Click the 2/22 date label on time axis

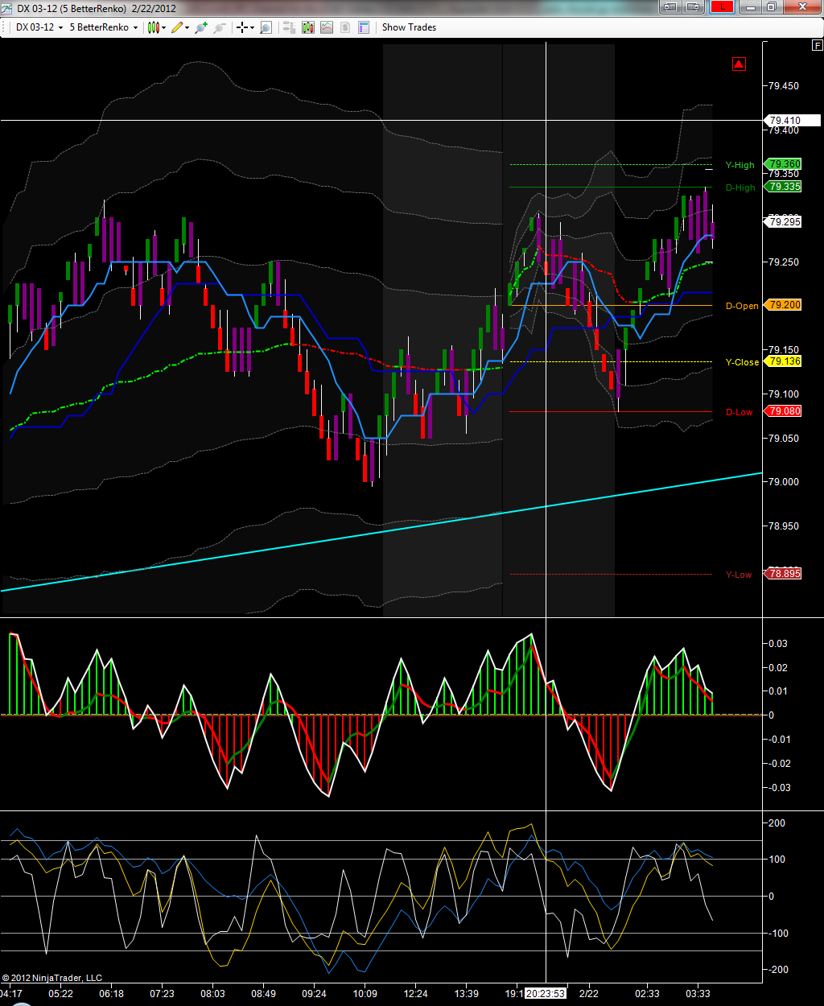point(588,994)
